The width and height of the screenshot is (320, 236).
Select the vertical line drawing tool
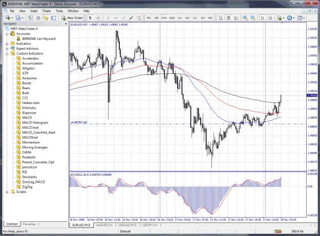108,18
